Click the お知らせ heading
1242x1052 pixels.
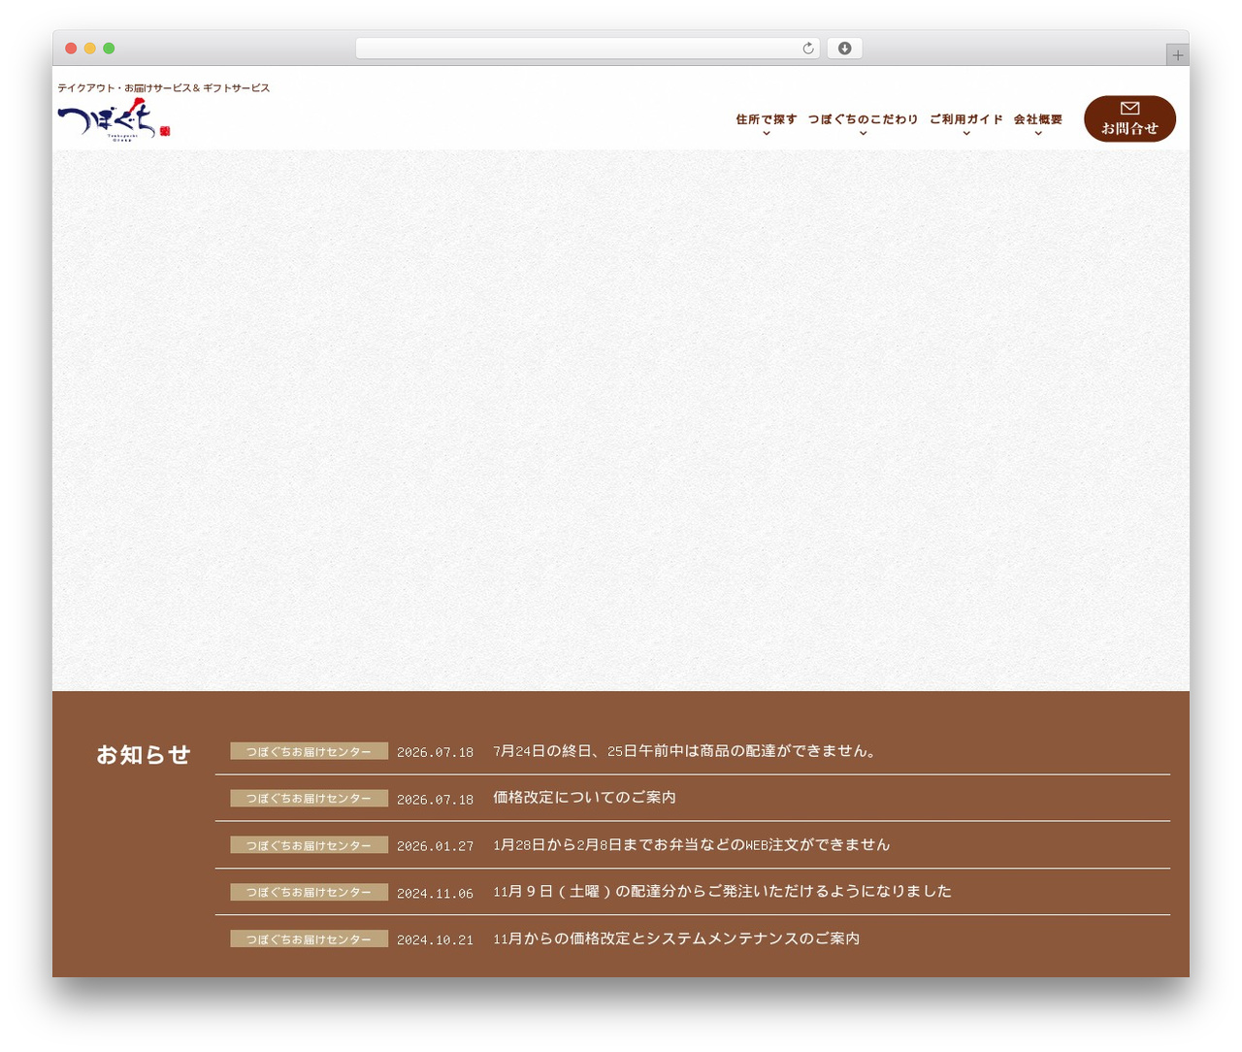[x=144, y=755]
